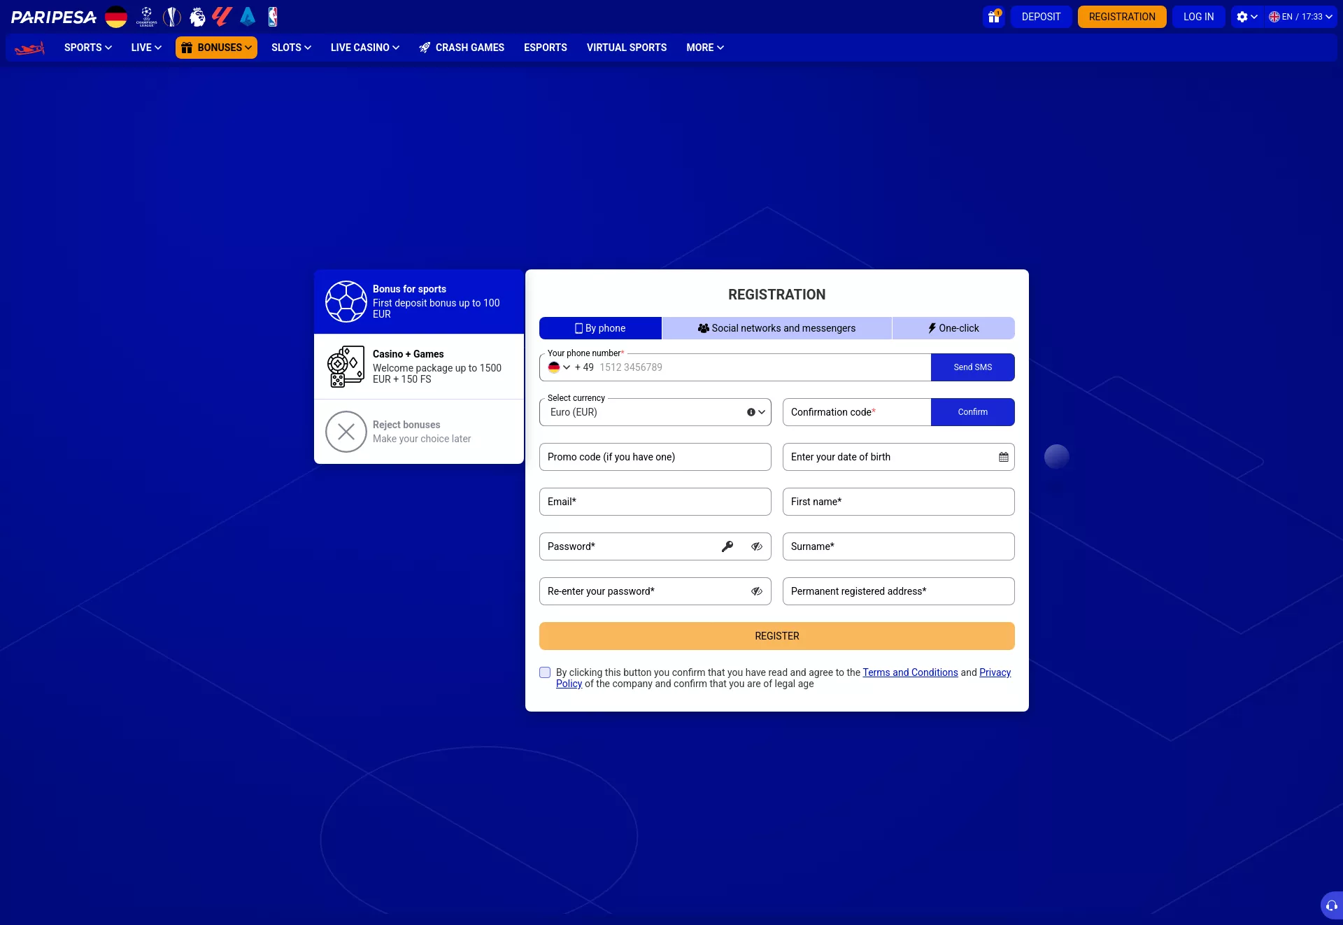This screenshot has width=1343, height=925.
Task: Go to ESPORTS
Action: pyautogui.click(x=546, y=48)
